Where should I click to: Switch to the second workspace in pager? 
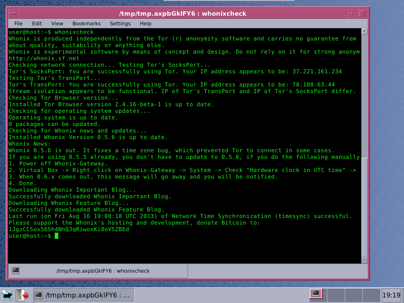point(335,294)
